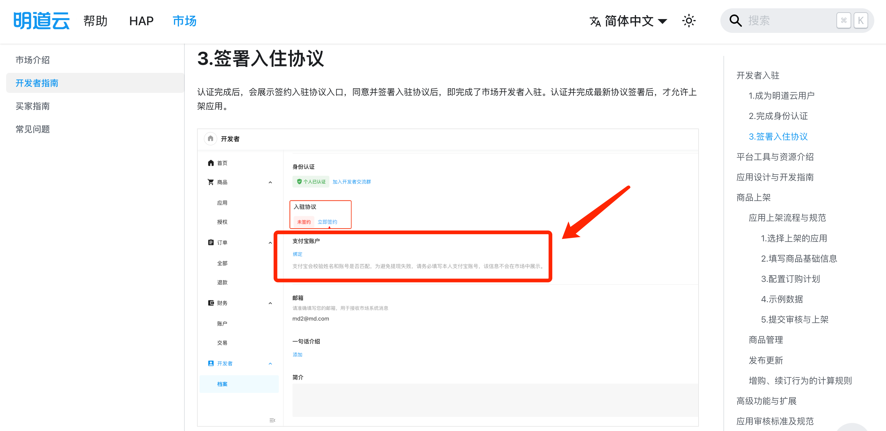Jump to 1.成为明道云用户 section
The image size is (886, 431).
point(781,96)
